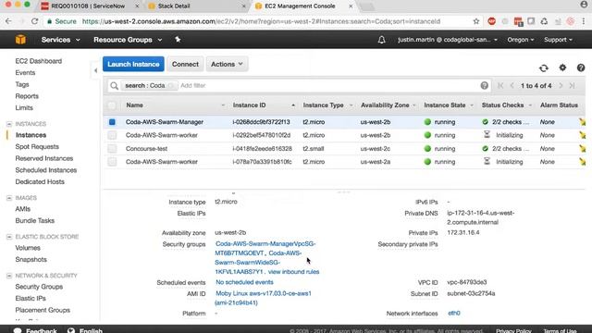Open the Oregon region dropdown
The height and width of the screenshot is (333, 592).
(x=520, y=40)
